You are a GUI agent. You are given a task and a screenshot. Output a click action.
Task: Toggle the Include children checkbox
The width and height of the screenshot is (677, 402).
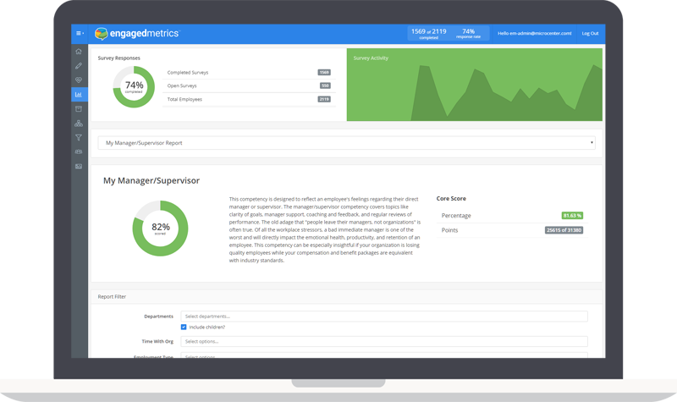coord(184,328)
